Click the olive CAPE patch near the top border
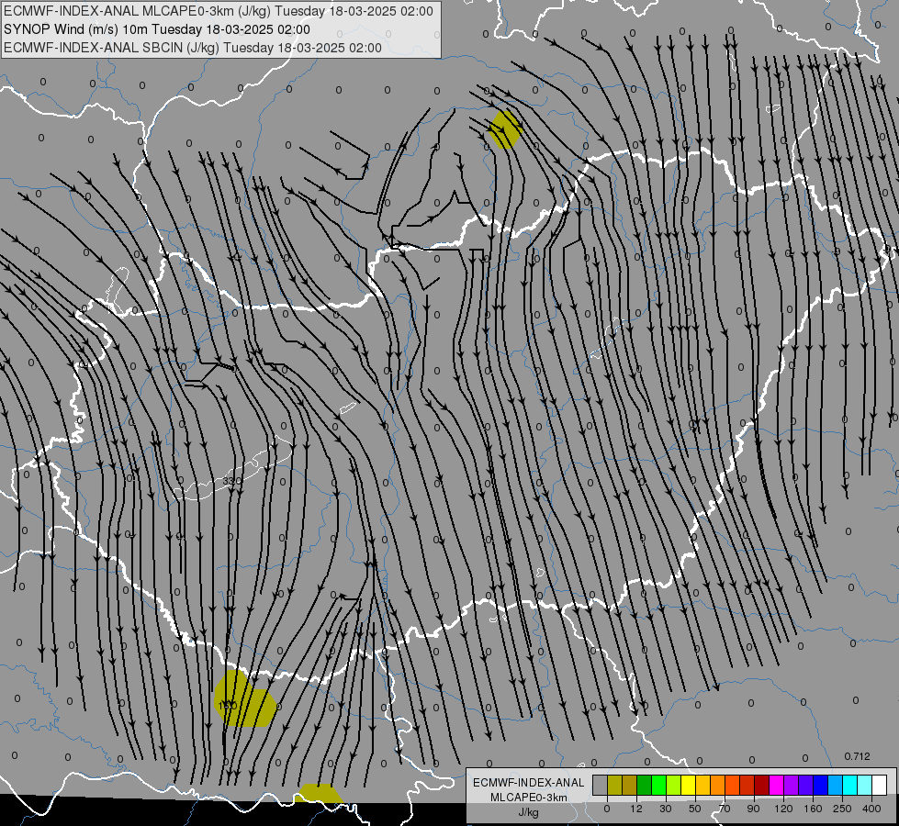The width and height of the screenshot is (899, 826). (x=505, y=129)
